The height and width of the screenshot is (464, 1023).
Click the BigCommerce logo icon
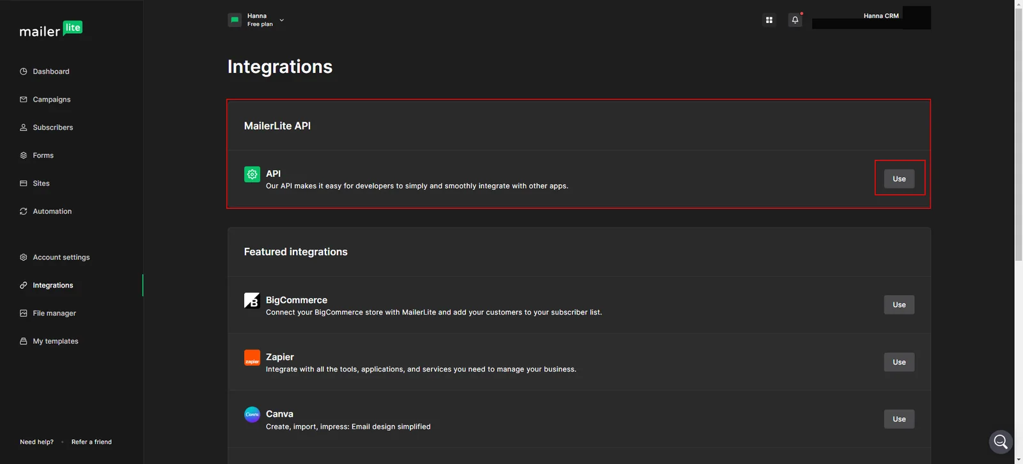(x=252, y=300)
